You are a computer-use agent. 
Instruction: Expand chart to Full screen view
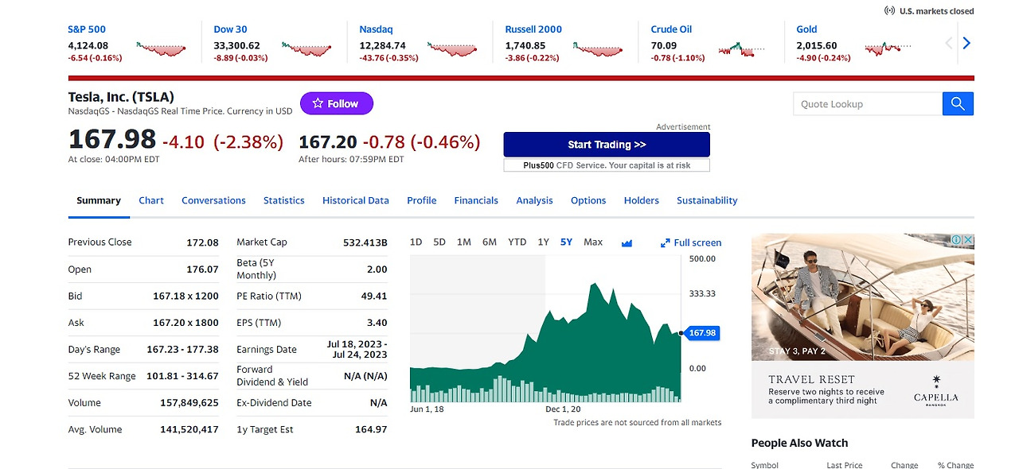pyautogui.click(x=690, y=242)
